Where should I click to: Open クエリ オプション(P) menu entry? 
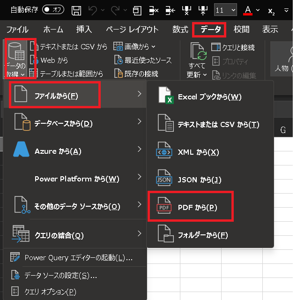tap(75, 292)
